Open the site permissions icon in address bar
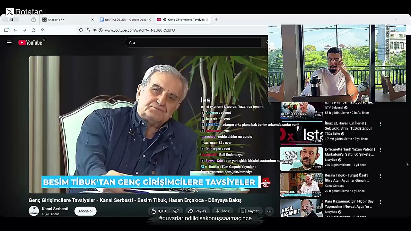This screenshot has width=411, height=231. coord(95,30)
